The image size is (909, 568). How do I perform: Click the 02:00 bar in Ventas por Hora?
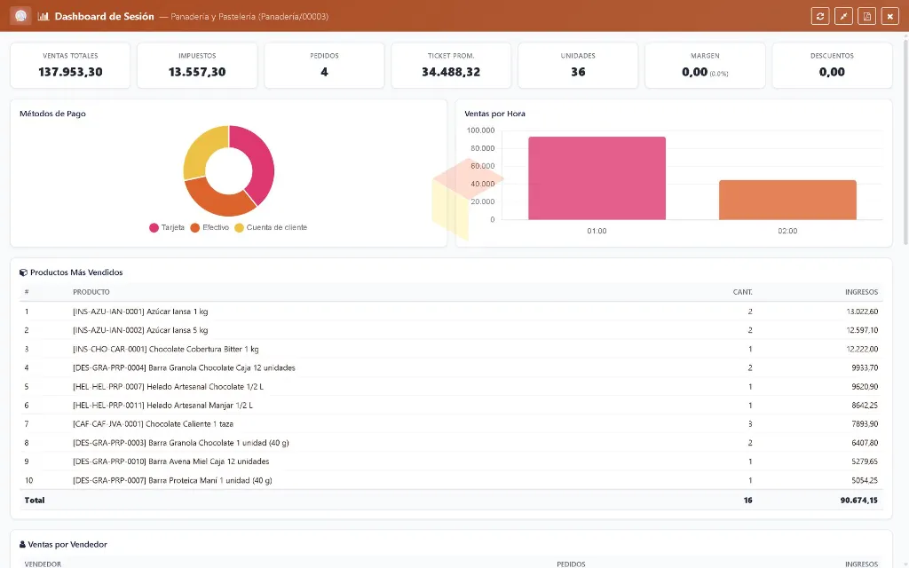click(x=787, y=200)
